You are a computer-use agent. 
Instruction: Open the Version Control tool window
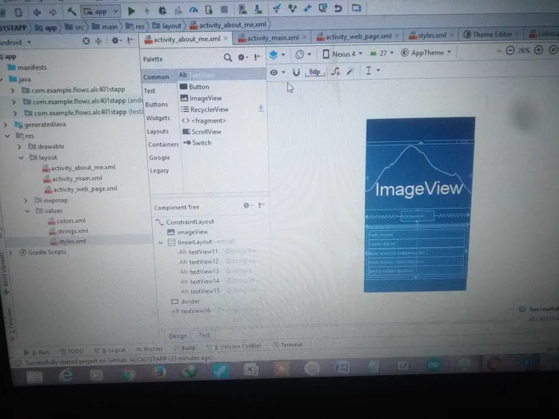click(233, 347)
